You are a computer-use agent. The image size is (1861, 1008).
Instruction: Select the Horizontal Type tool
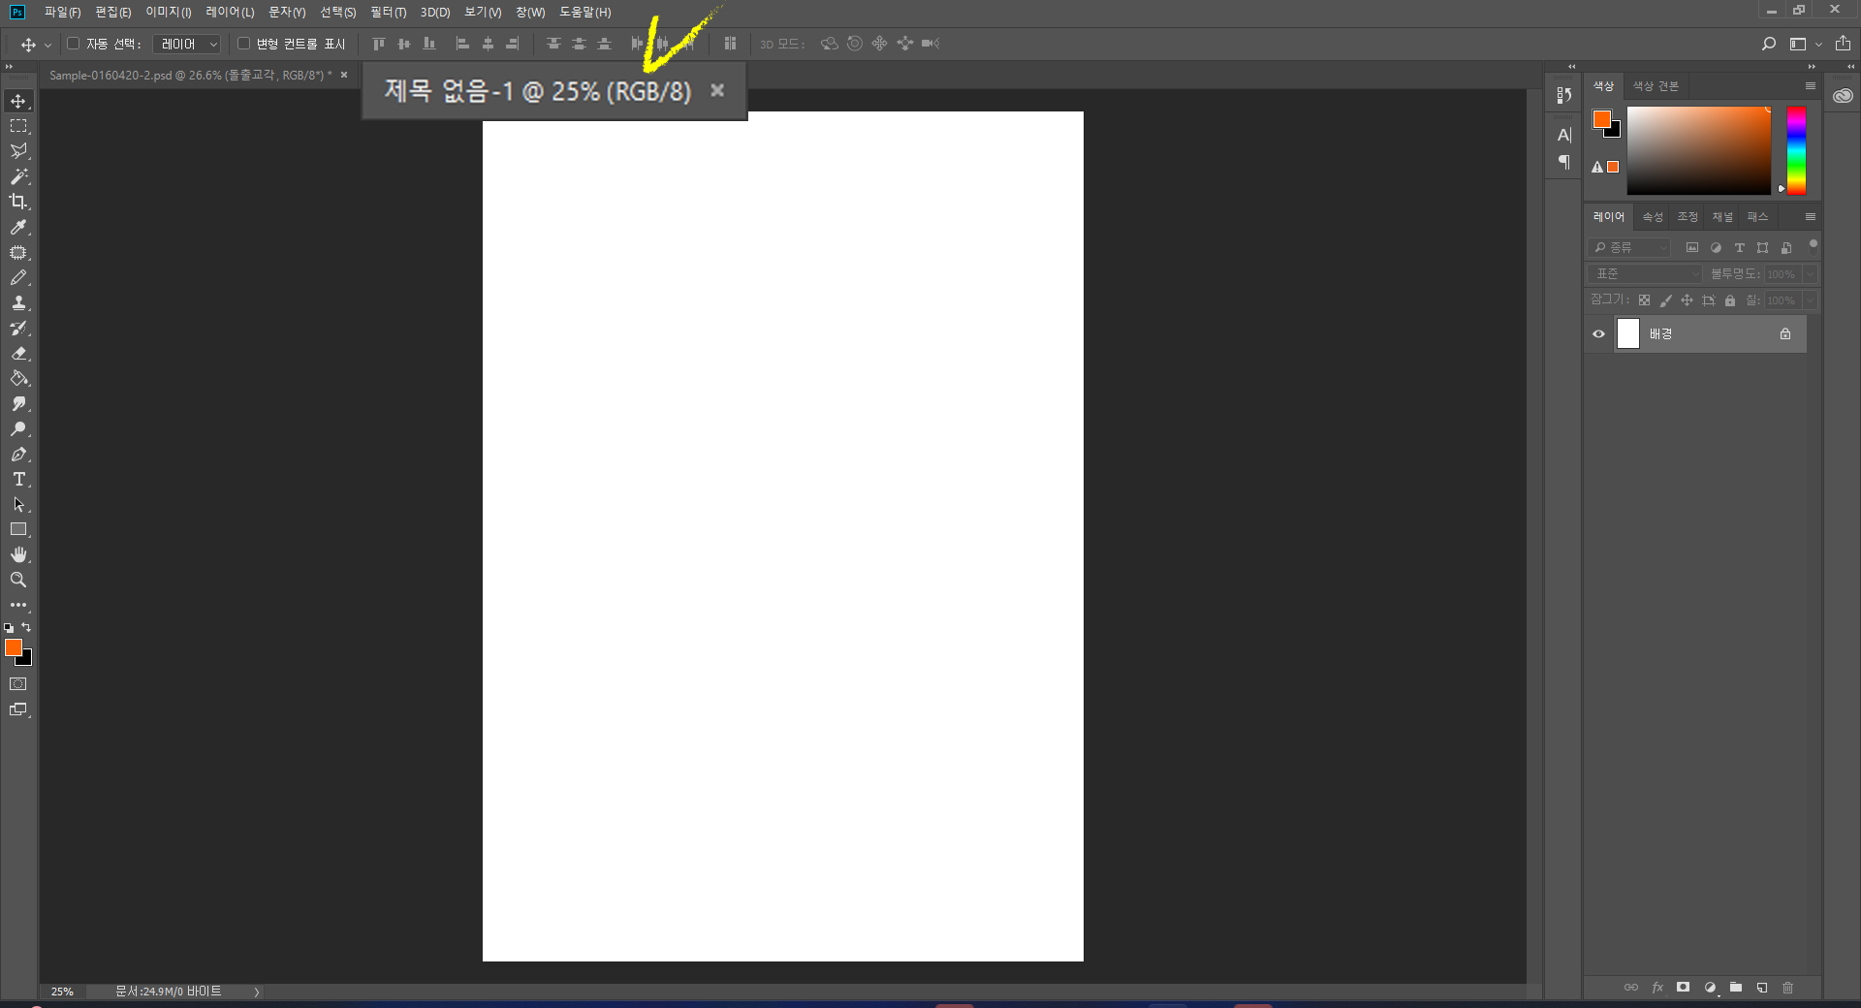[x=18, y=479]
